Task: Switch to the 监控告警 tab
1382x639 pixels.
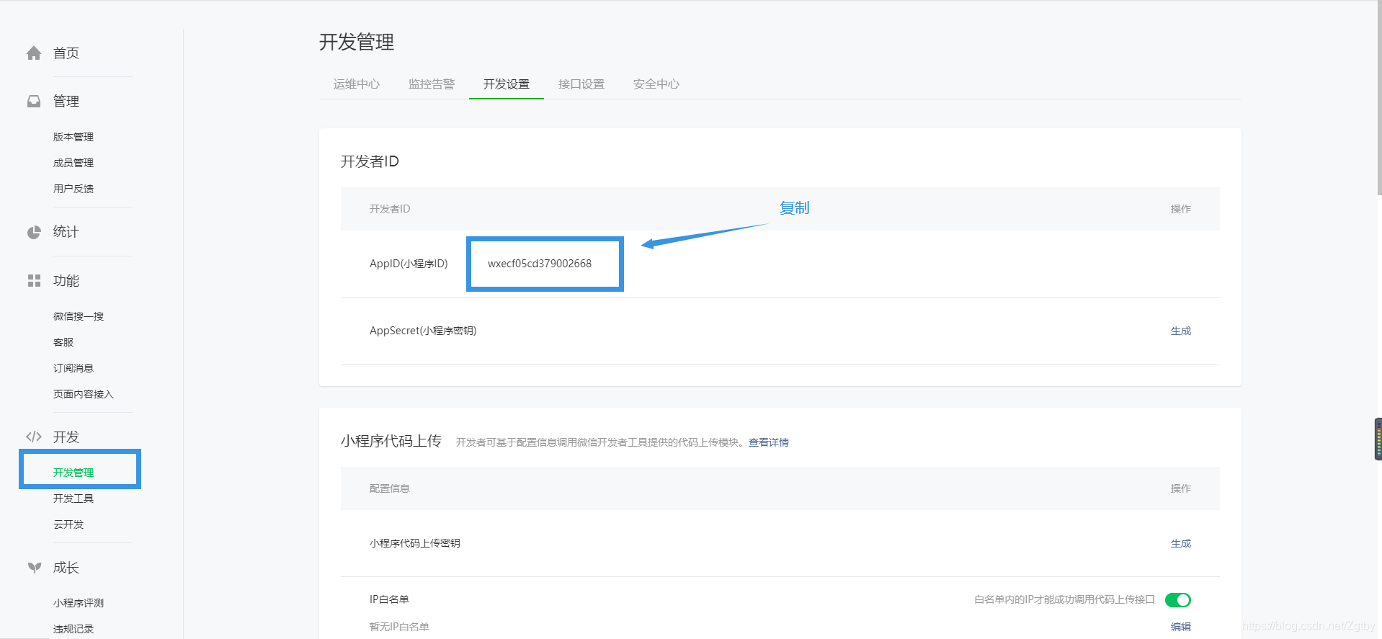Action: [x=432, y=84]
